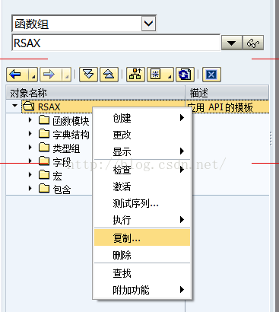This screenshot has width=279, height=312.
Task: Collapse all nodes with up-arrows icon
Action: point(109,75)
